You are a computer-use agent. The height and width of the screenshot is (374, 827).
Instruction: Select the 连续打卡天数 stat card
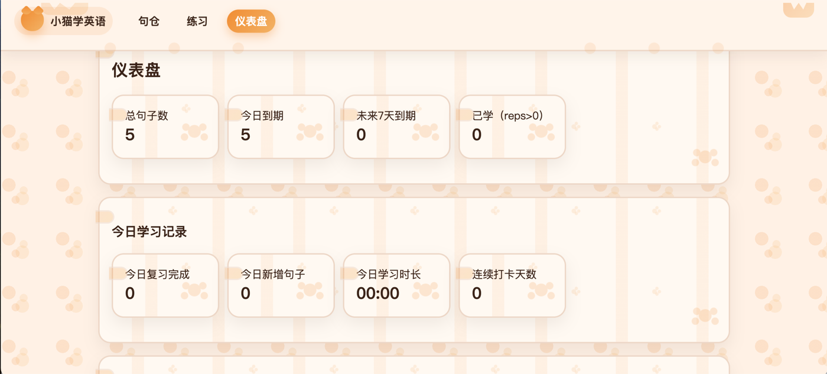[x=512, y=285]
